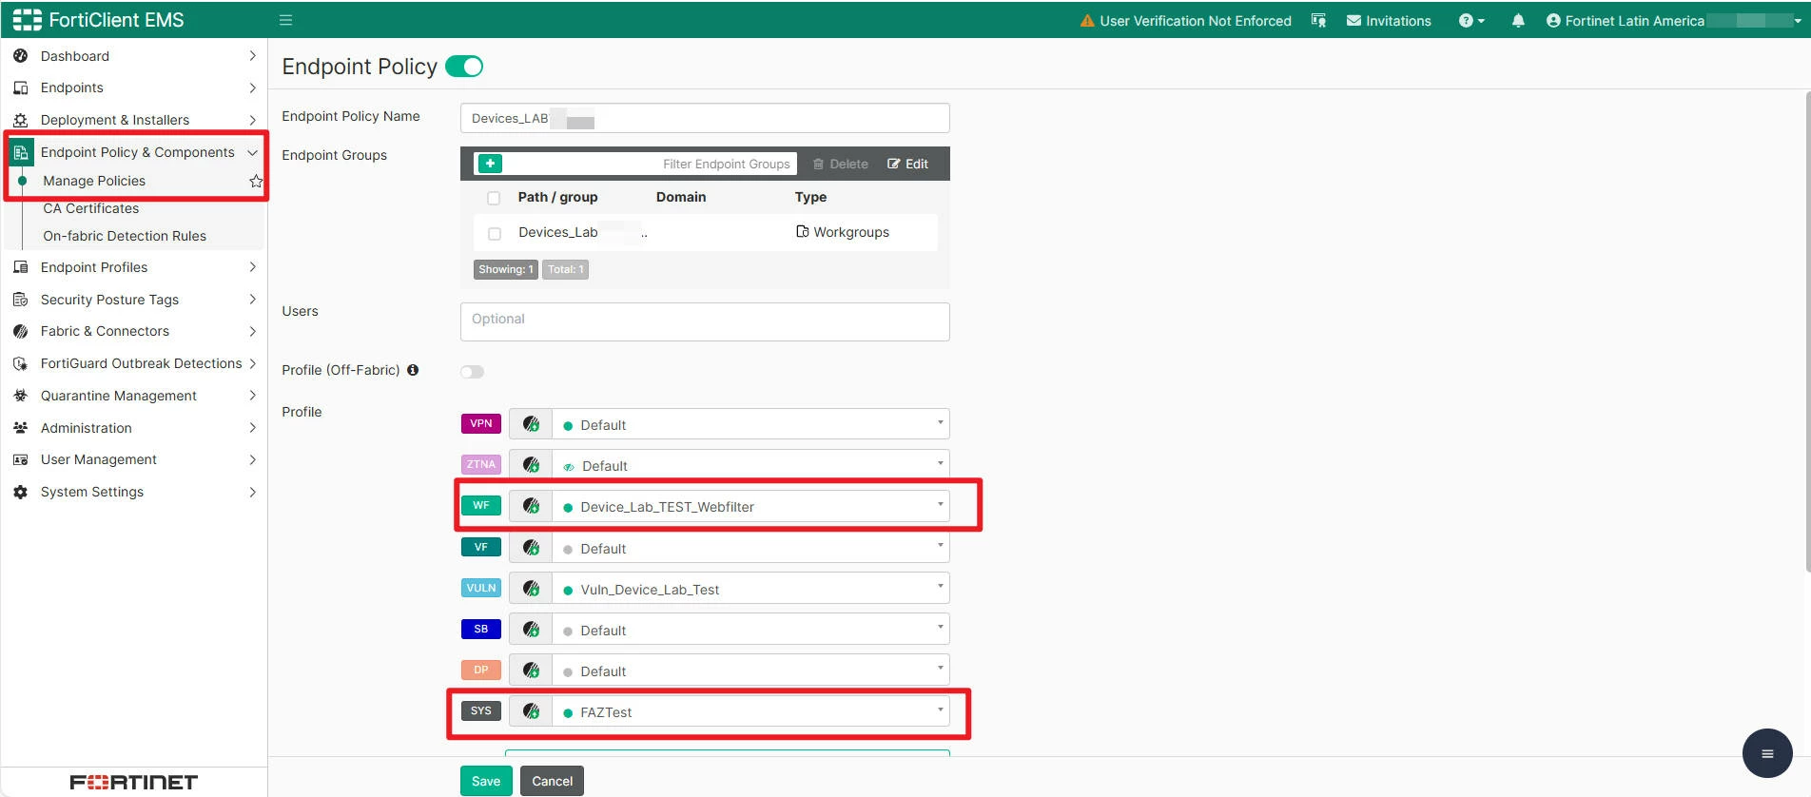Save the endpoint policy
The height and width of the screenshot is (797, 1811).
coord(486,781)
